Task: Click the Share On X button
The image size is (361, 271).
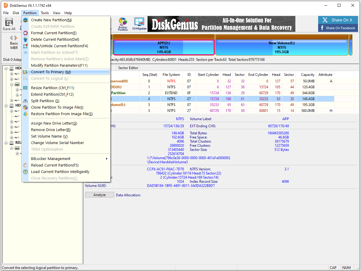Action: click(338, 20)
